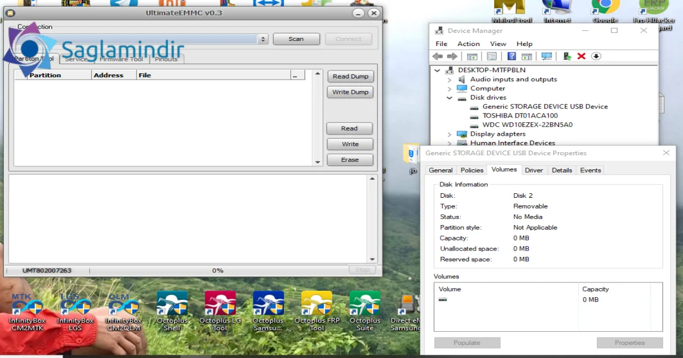This screenshot has width=683, height=358.
Task: Click the blue Help question-mark icon
Action: point(512,56)
